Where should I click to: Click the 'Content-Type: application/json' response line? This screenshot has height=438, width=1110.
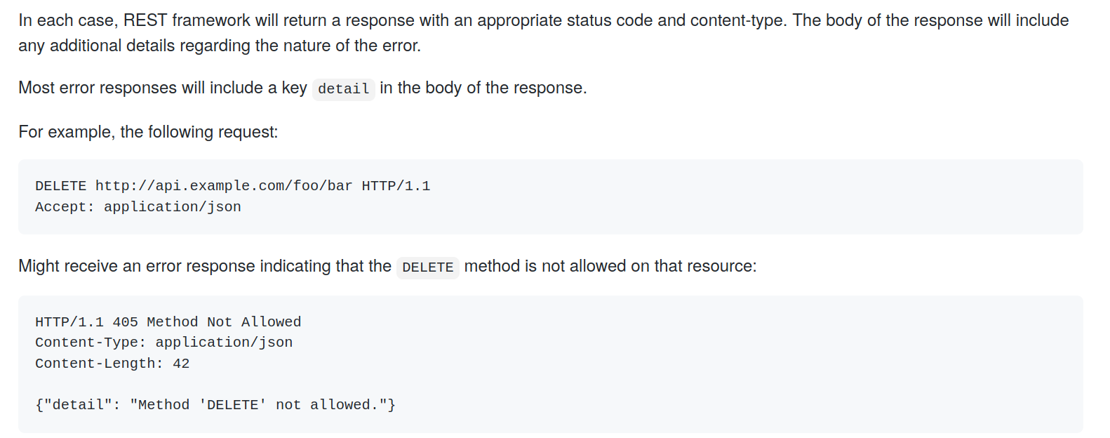click(x=164, y=343)
